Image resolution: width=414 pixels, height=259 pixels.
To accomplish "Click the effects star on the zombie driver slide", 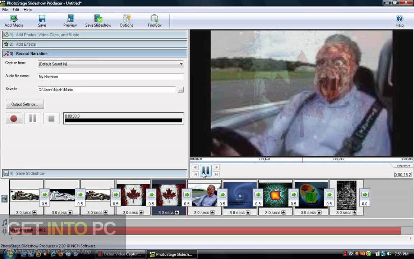I will pos(212,213).
